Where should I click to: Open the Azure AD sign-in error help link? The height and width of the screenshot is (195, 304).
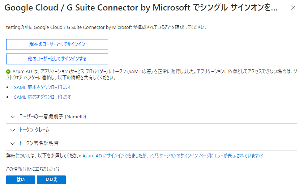[171, 156]
